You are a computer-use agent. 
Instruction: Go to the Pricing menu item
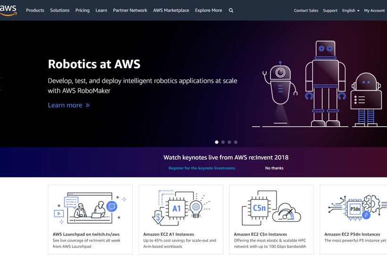click(83, 10)
